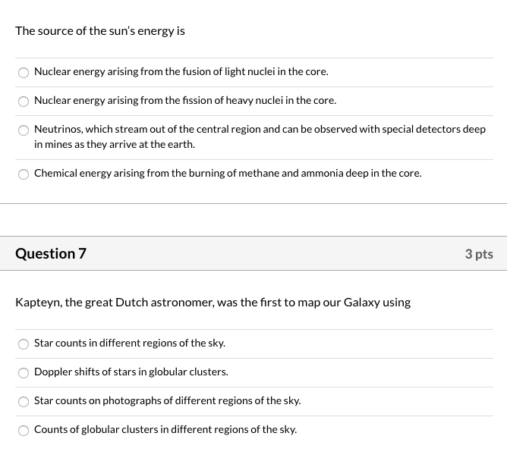This screenshot has width=507, height=458.
Task: Click the label text about fission of heavy nuclei
Action: (x=185, y=100)
